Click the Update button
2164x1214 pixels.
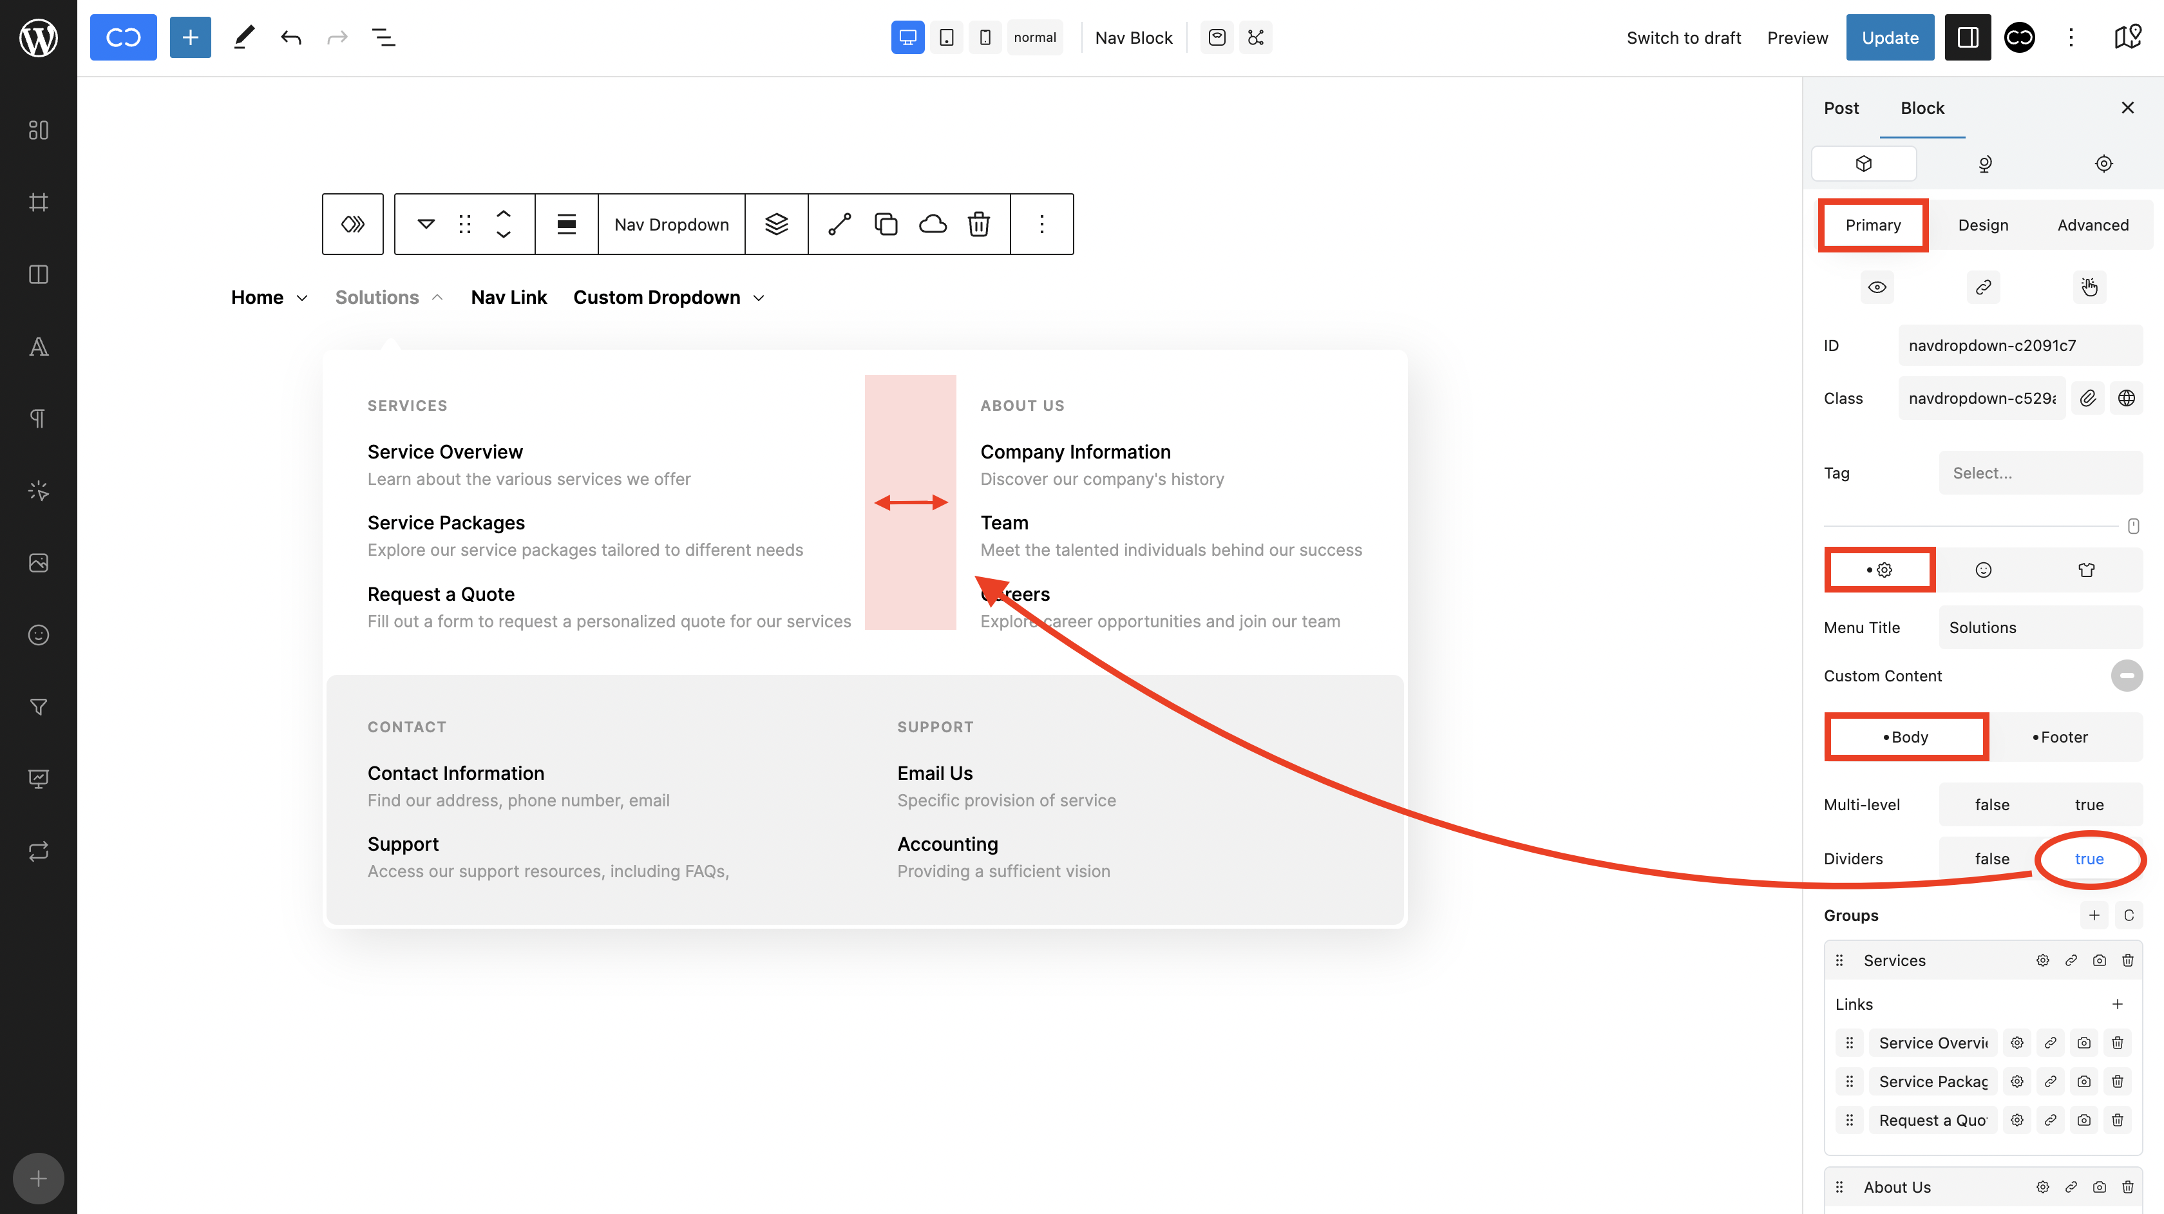click(1889, 38)
